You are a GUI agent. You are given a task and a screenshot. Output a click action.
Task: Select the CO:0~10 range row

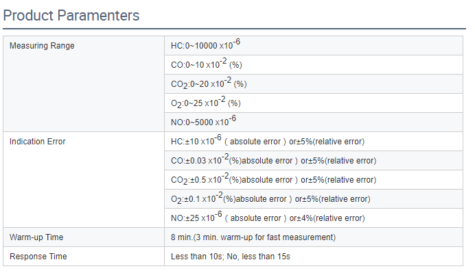click(314, 64)
